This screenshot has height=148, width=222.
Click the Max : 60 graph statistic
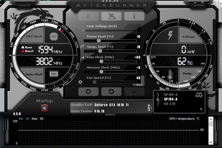(x=37, y=118)
